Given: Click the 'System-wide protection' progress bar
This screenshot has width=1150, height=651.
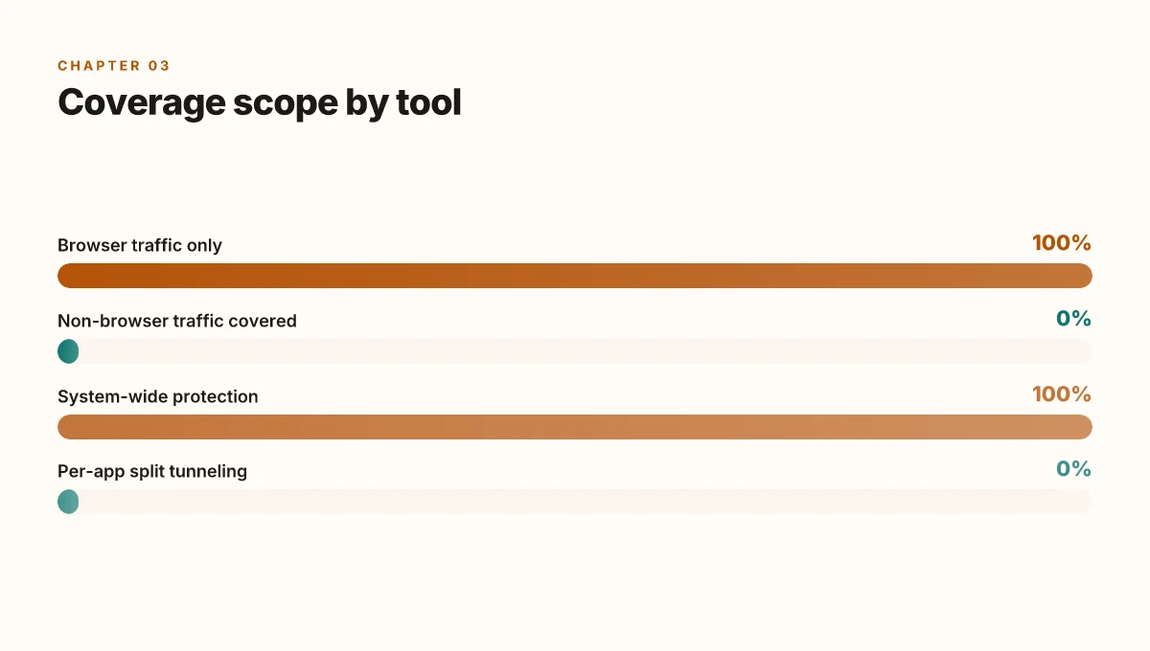Looking at the screenshot, I should (575, 427).
